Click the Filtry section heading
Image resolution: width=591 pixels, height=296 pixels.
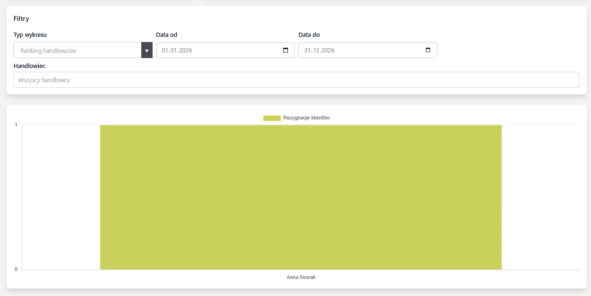click(21, 19)
